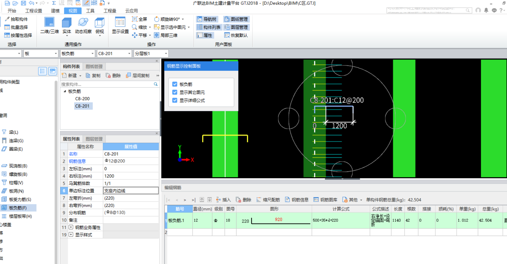Viewport: 507px width, 264px height.
Task: Open 钢筋图库 rebar library
Action: (325, 200)
